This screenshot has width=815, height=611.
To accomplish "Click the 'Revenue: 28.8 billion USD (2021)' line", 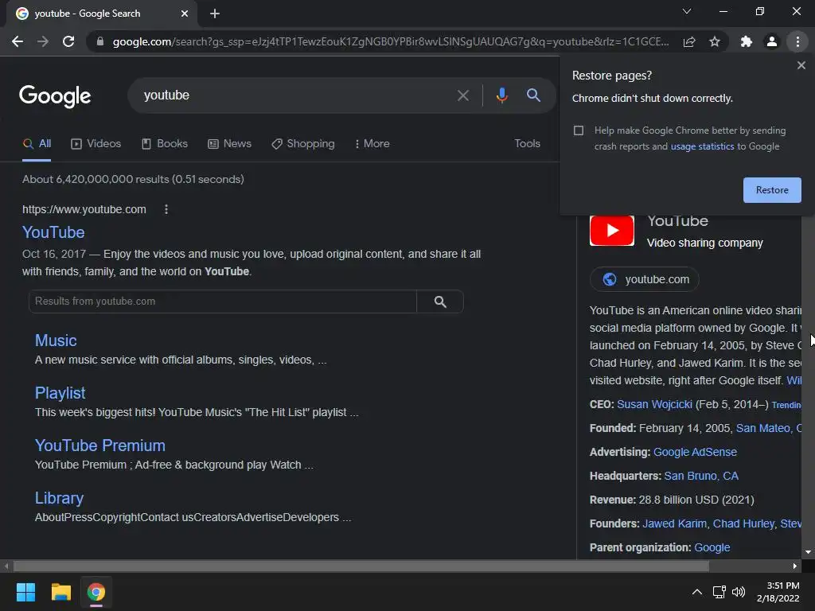I will 672,500.
